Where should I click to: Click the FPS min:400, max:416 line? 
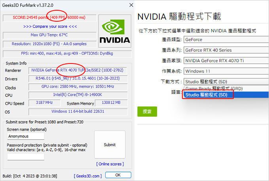[67, 54]
